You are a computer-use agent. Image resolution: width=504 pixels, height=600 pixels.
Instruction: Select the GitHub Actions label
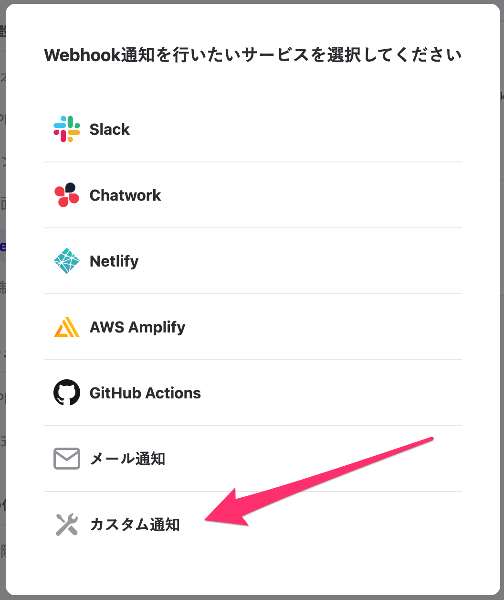tap(145, 393)
